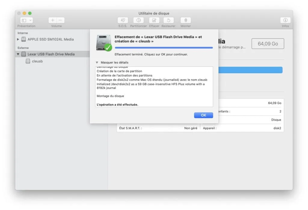Click the green zoom window button
The width and height of the screenshot is (308, 210).
[x=30, y=13]
